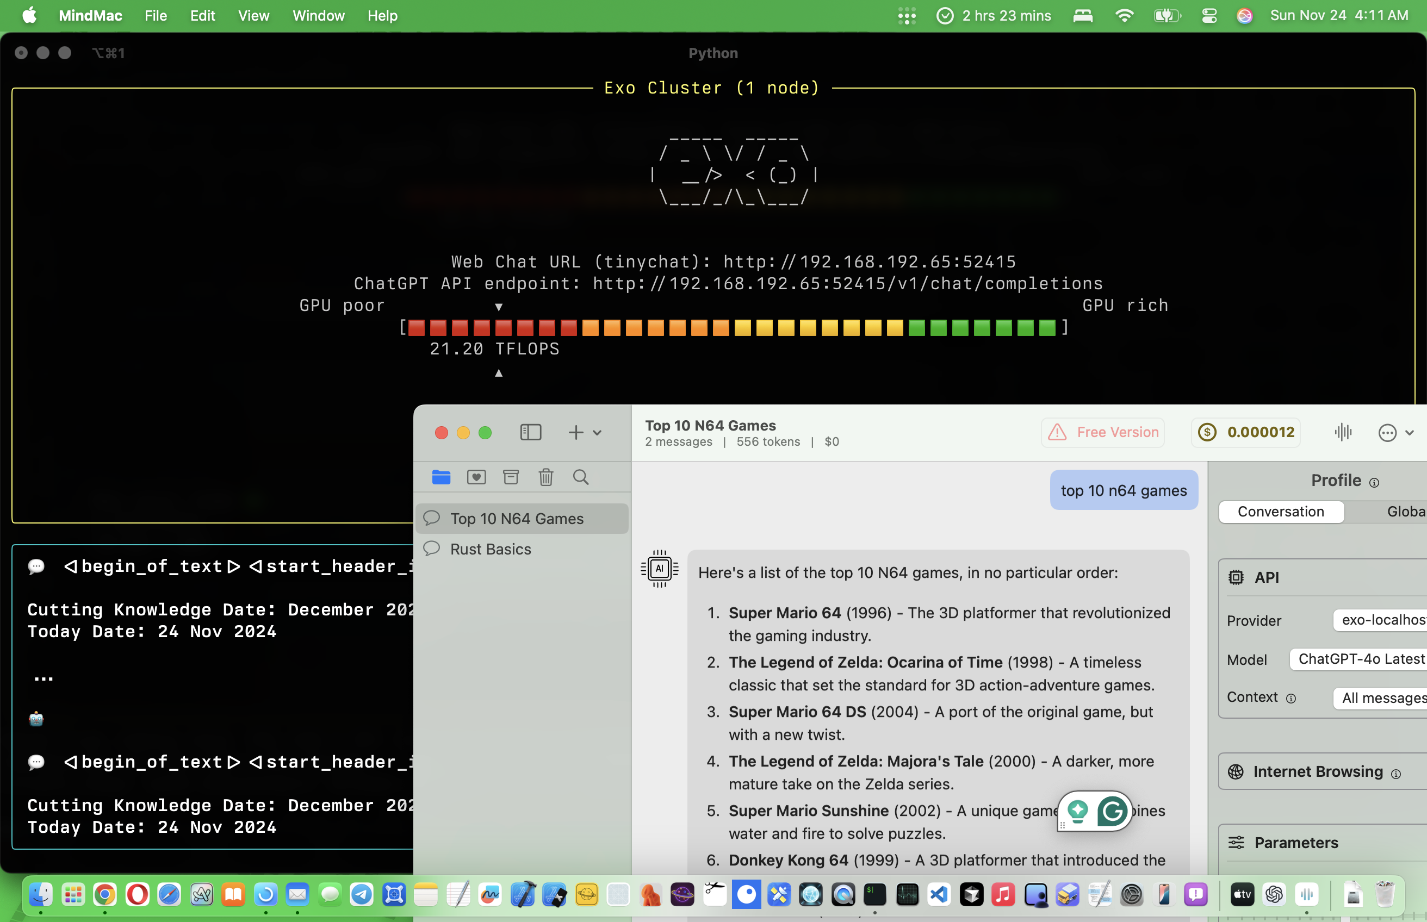The height and width of the screenshot is (922, 1427).
Task: Click the audio waveform icon in the title bar
Action: [x=1343, y=432]
